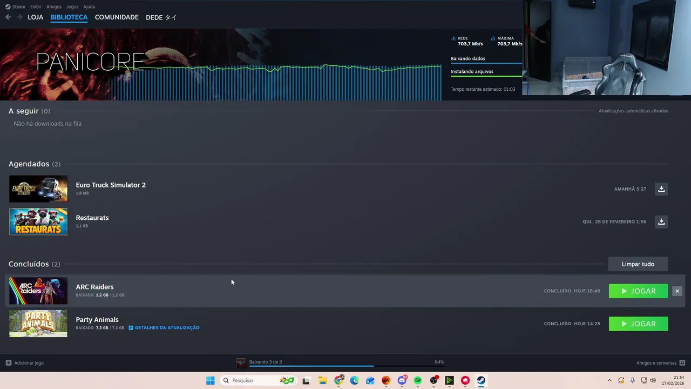
Task: Download Restaurats update now
Action: point(661,222)
